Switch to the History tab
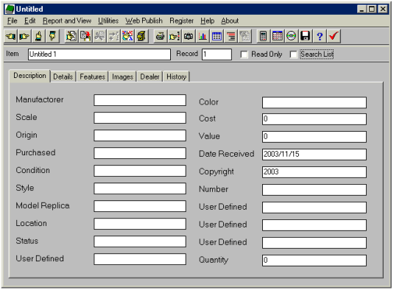Viewport: 394px width, 290px height. [177, 77]
